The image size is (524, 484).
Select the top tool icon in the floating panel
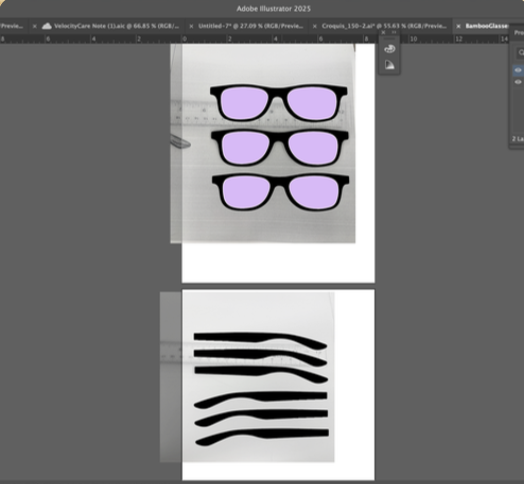[390, 48]
